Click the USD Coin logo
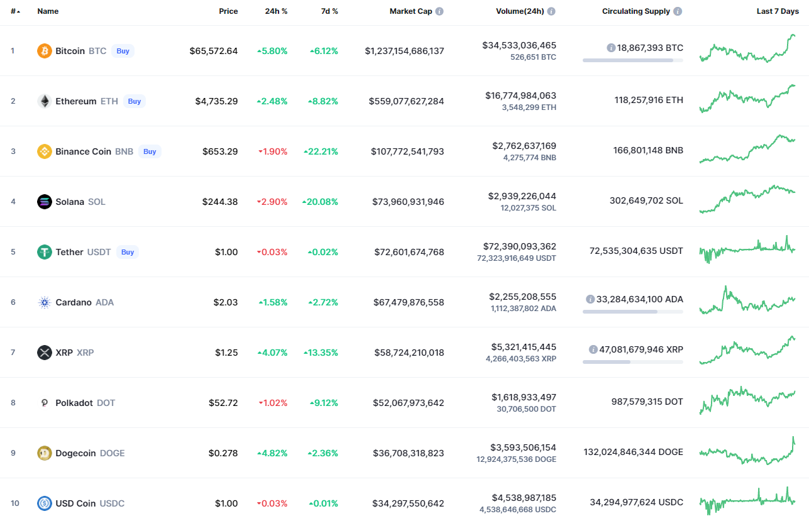Viewport: 809px width, 521px height. click(45, 503)
